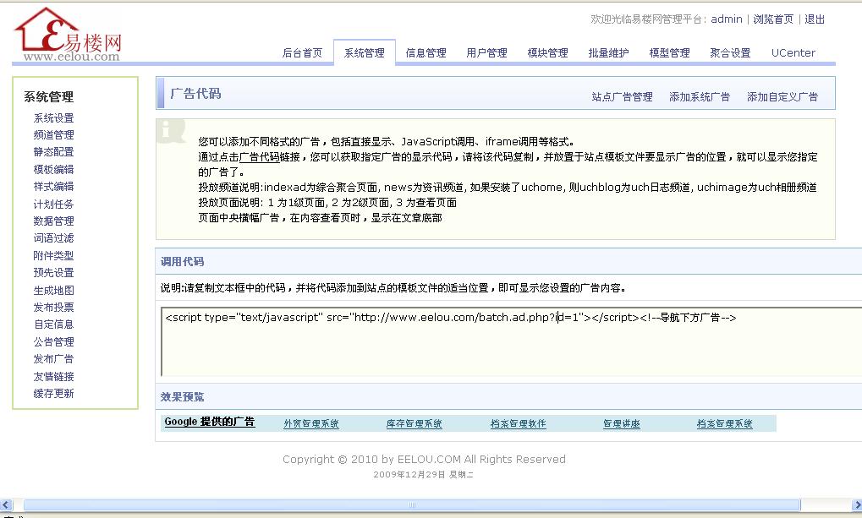Click the 2009年12月29日 date text
This screenshot has height=518, width=862.
coord(423,475)
